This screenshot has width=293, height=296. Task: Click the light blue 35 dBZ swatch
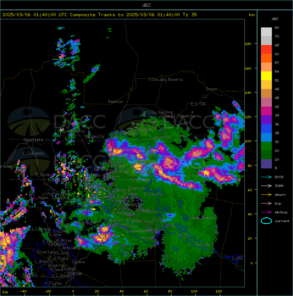pyautogui.click(x=266, y=137)
